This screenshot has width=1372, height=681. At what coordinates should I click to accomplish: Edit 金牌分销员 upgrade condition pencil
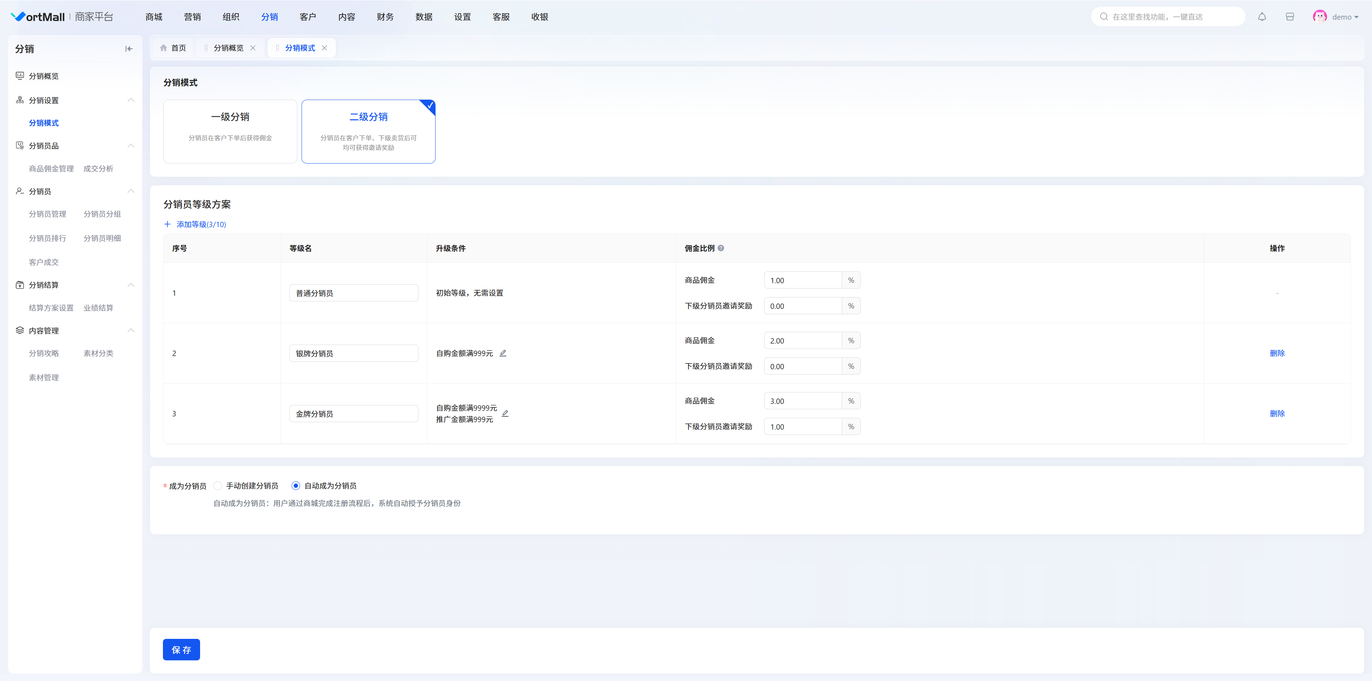click(x=505, y=413)
